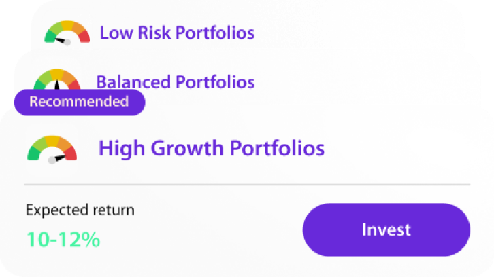Click the Recommended badge
The image size is (494, 277).
(x=80, y=103)
